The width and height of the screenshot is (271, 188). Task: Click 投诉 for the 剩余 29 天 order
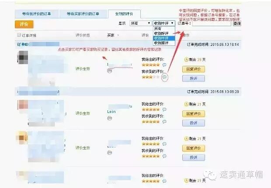tap(194, 79)
